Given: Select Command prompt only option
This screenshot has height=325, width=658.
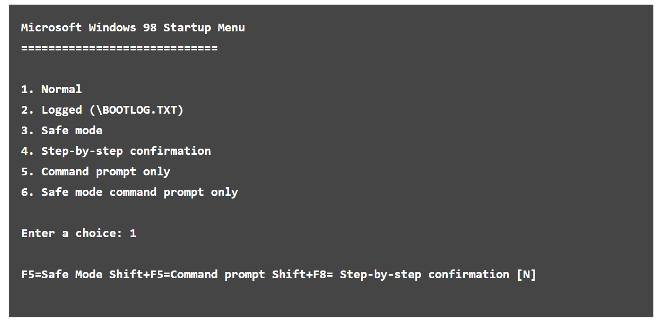Looking at the screenshot, I should coord(105,172).
